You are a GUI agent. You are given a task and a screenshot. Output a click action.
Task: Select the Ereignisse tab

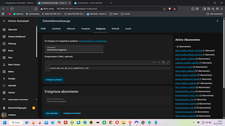click(x=101, y=29)
